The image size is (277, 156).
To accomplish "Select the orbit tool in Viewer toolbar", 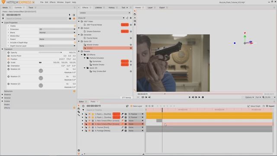I will click(x=135, y=24).
